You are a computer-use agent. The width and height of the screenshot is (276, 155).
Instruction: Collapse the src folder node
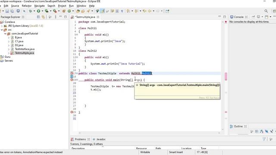(x=2, y=30)
